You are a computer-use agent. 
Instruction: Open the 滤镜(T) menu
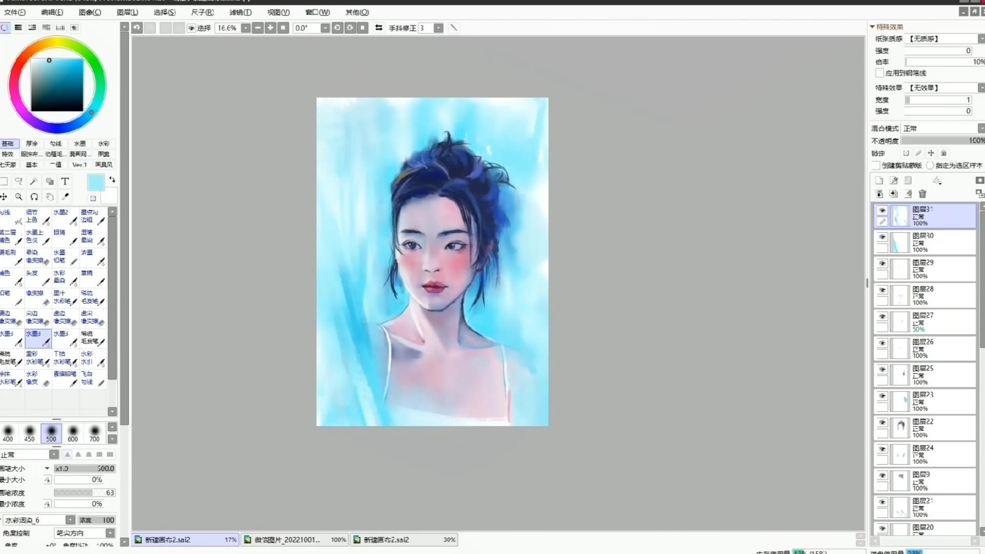tap(240, 12)
